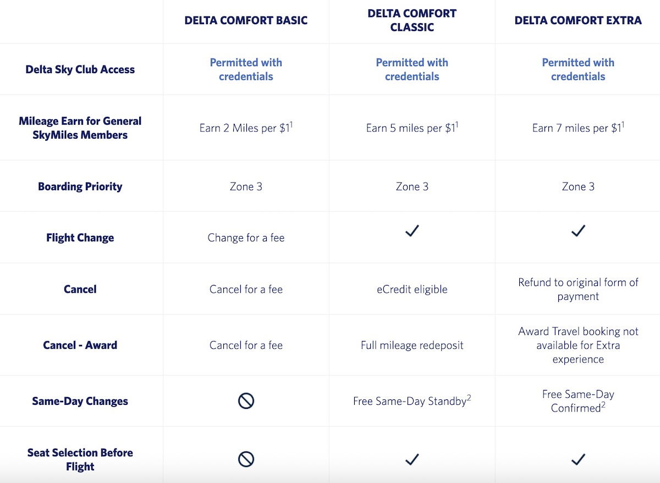Click Free Same-Day Confirmed text

click(x=578, y=401)
